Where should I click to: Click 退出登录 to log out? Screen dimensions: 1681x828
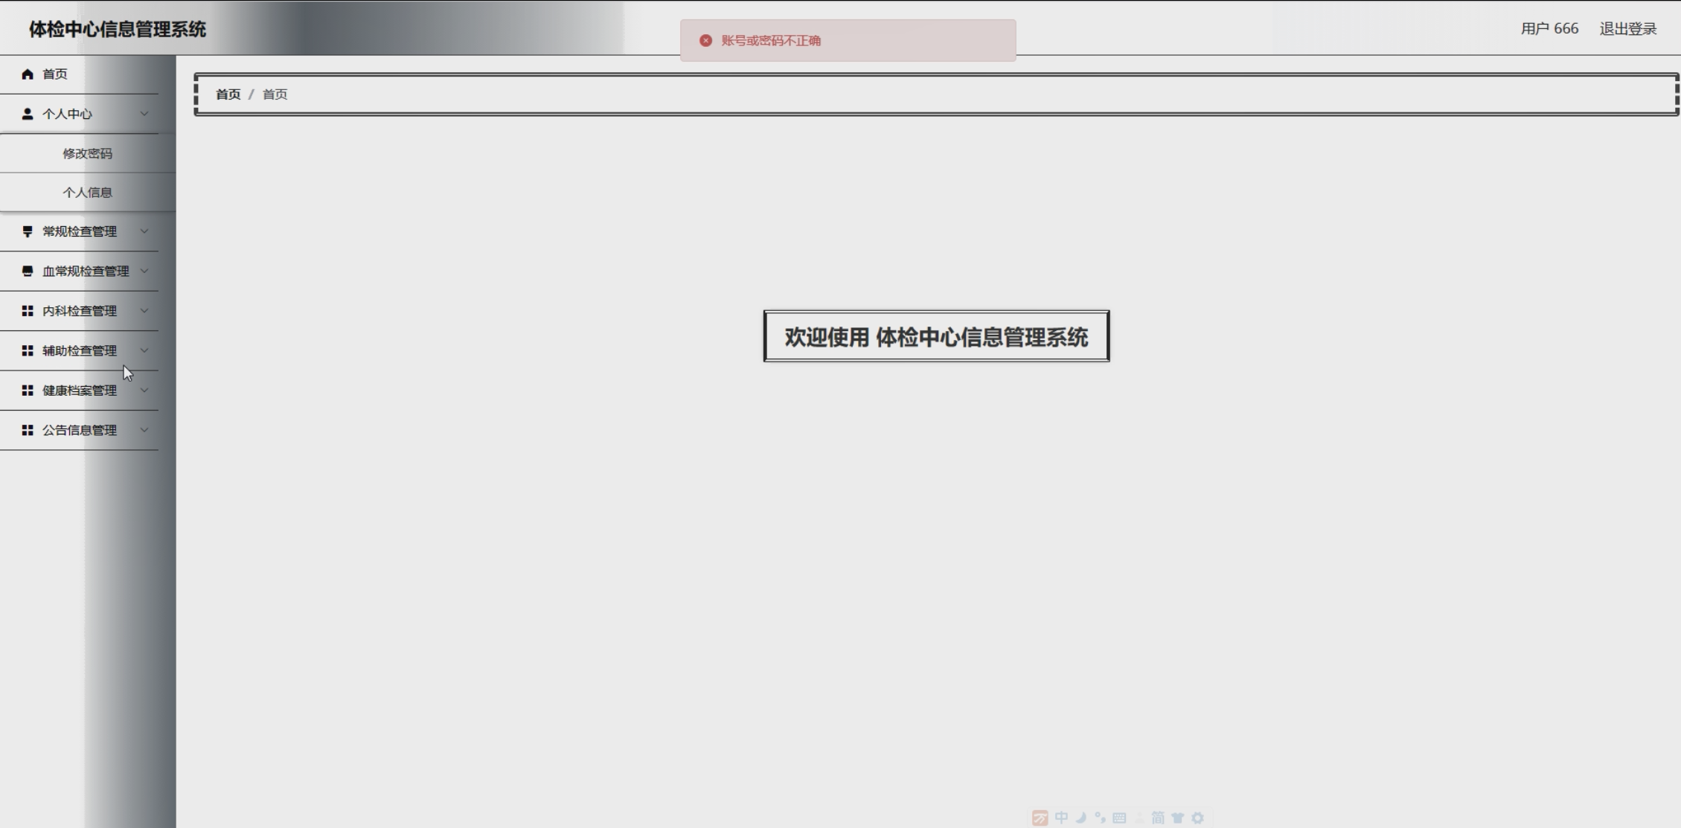[1628, 29]
